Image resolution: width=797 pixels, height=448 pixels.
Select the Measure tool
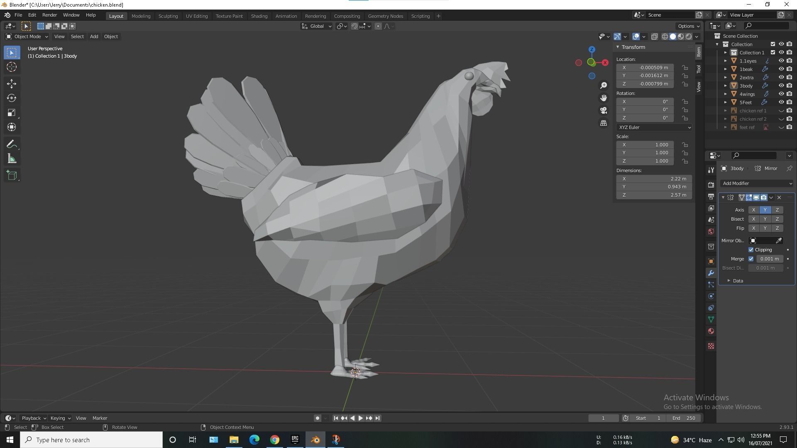coord(12,158)
